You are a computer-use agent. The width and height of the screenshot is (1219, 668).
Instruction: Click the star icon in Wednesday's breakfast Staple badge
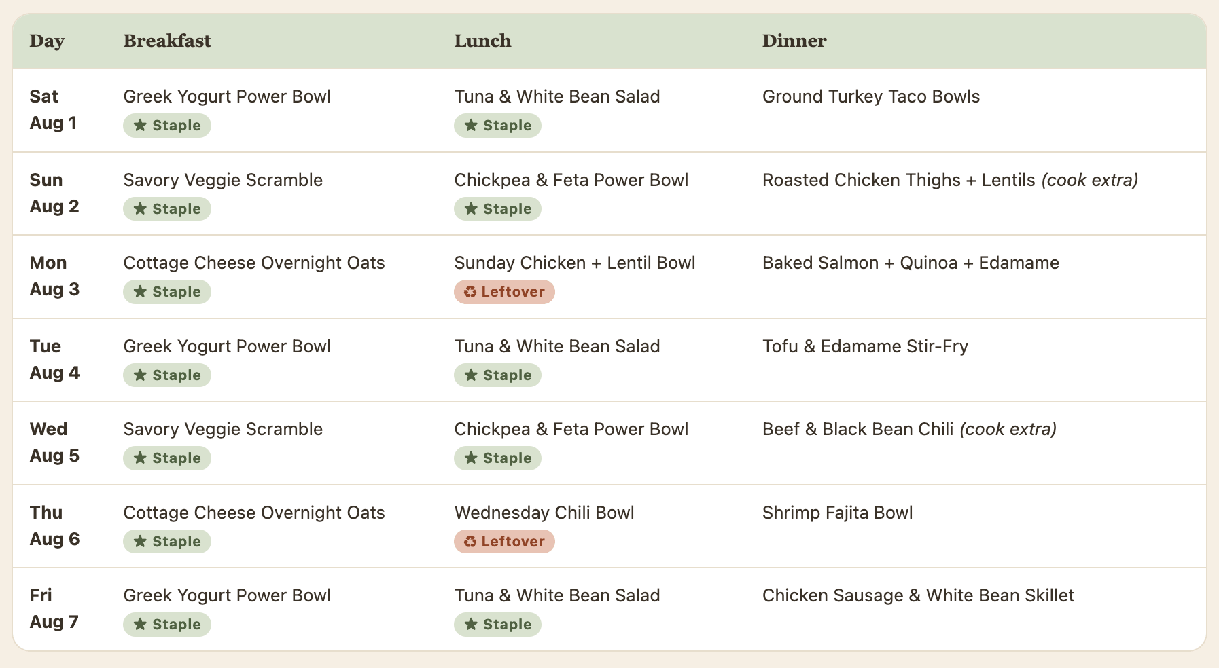click(x=140, y=458)
